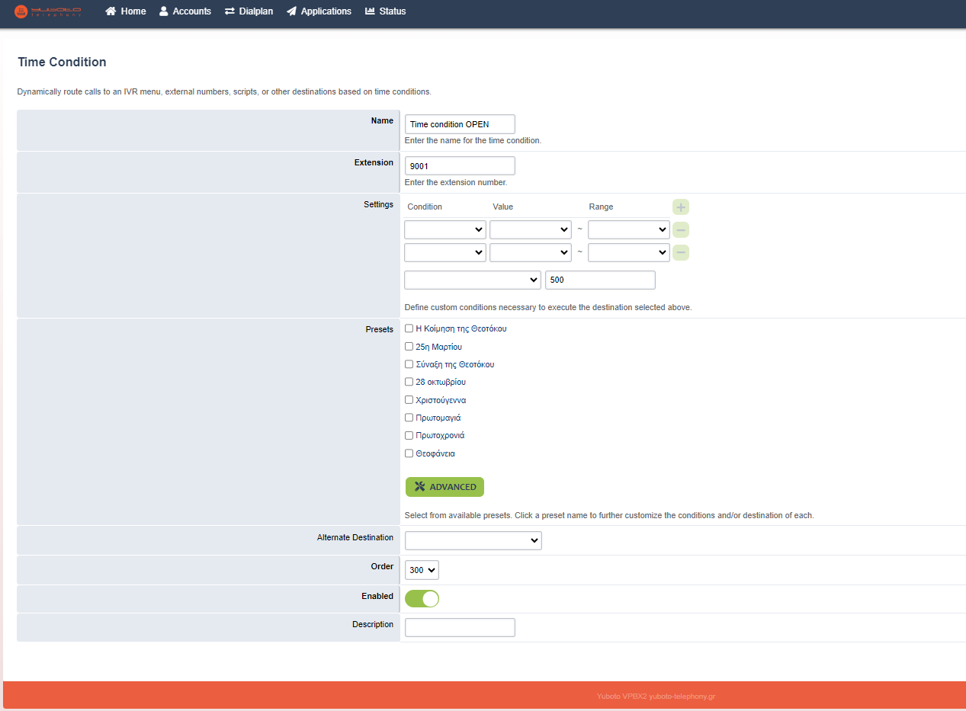Toggle the Enabled switch off

point(422,599)
